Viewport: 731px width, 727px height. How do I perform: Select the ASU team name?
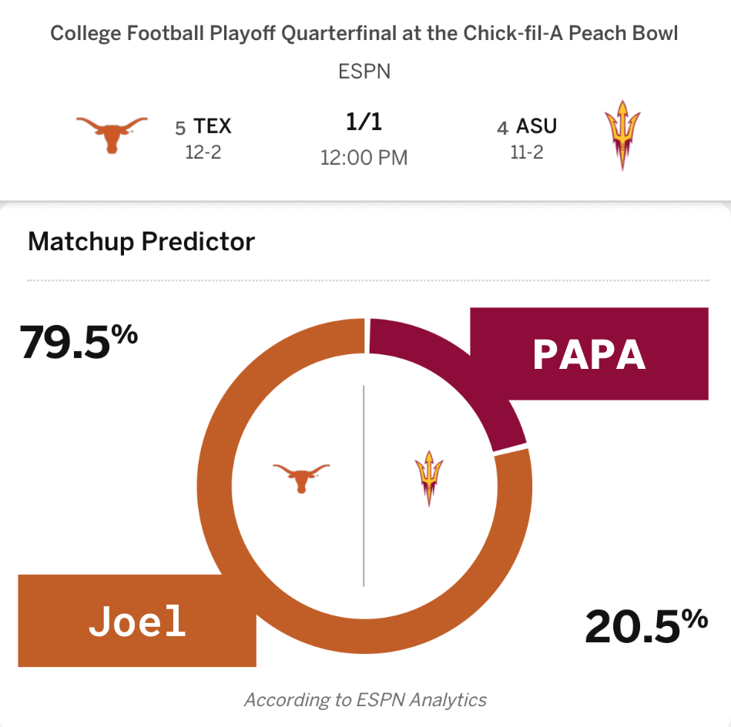point(536,126)
